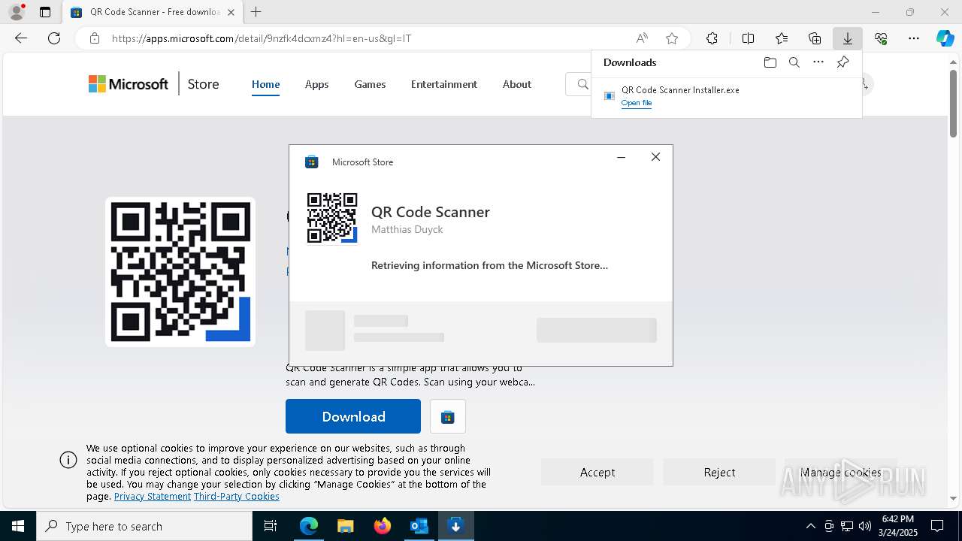
Task: Click the Store link beside Microsoft logo
Action: (x=203, y=84)
